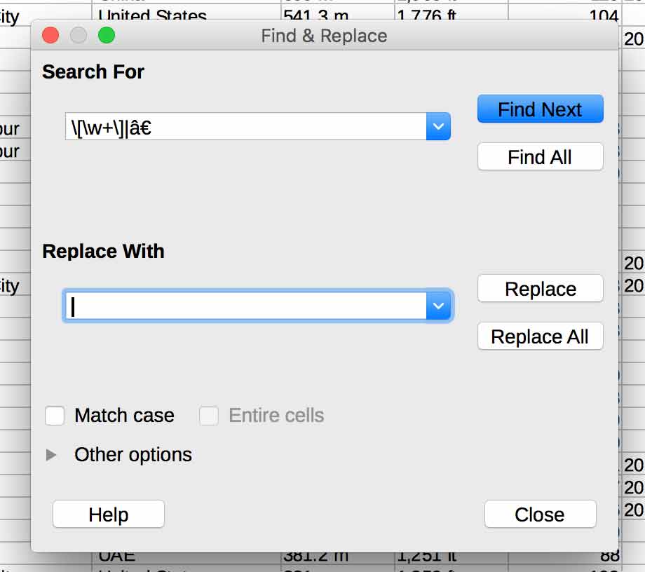Click the red window close icon

pos(50,35)
